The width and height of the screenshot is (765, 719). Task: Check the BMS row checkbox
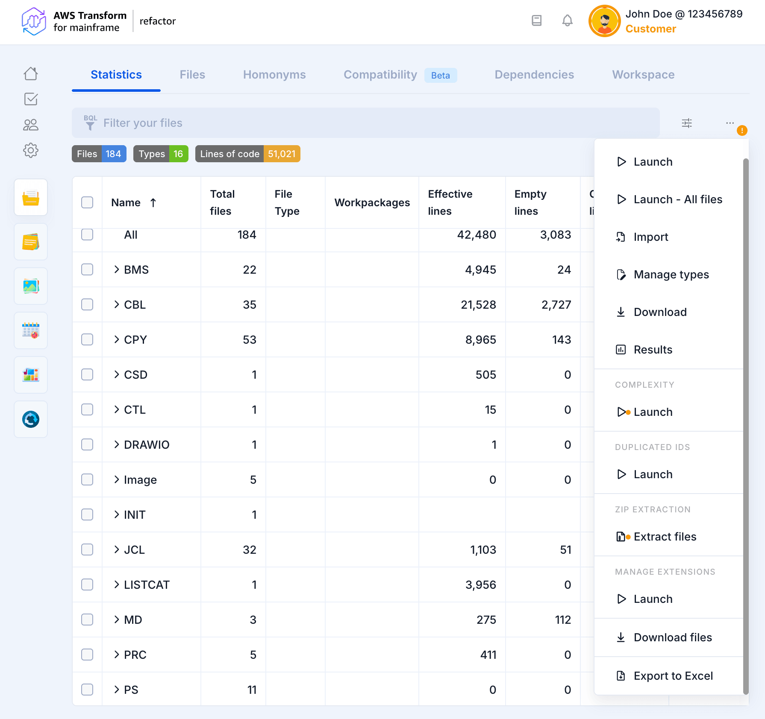tap(87, 269)
